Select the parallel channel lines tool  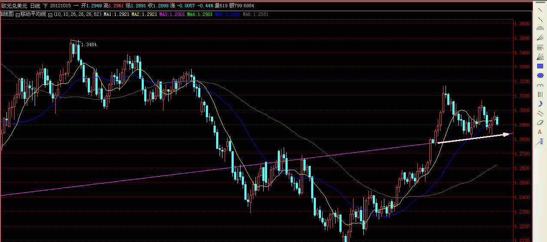[x=540, y=113]
